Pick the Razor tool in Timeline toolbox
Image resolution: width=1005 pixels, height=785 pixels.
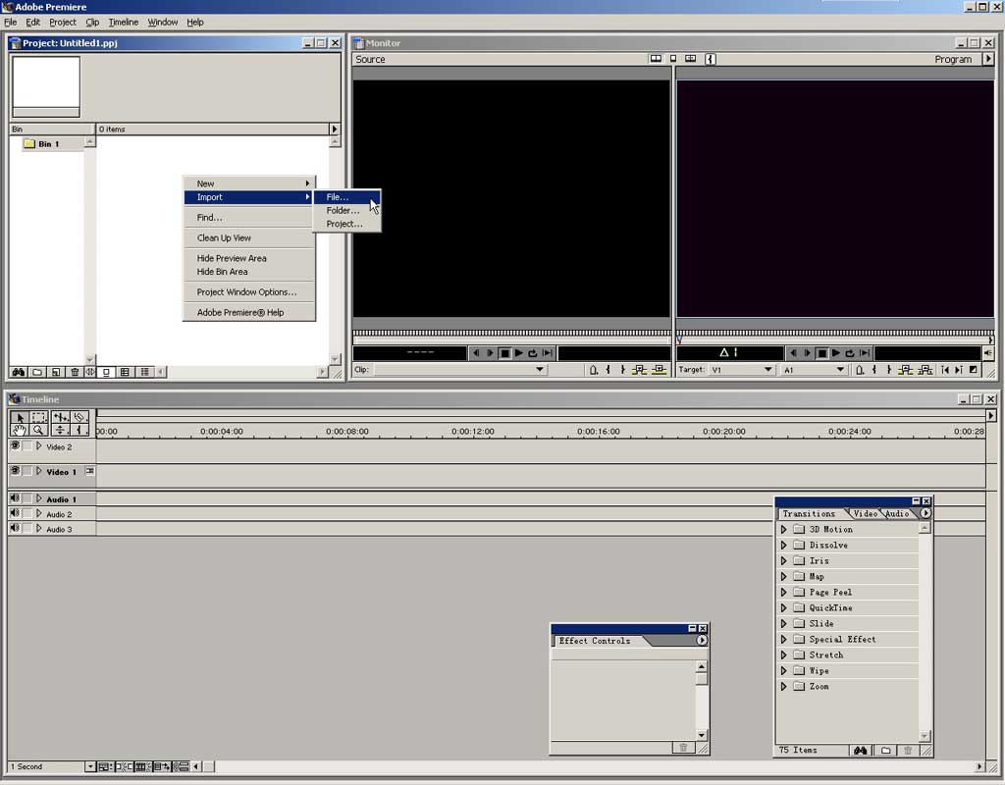(79, 417)
